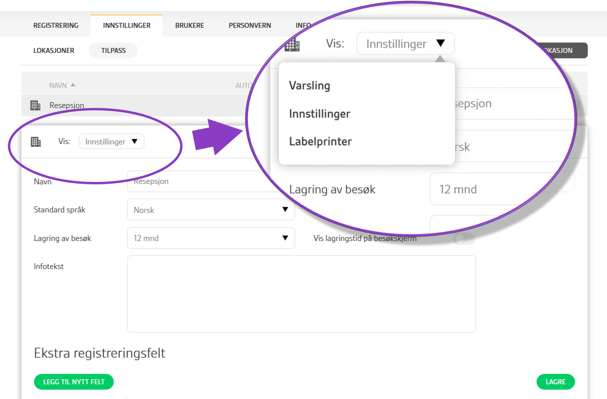Viewport: 607px width, 399px height.
Task: Open the REGISTRERING tab
Action: click(56, 26)
